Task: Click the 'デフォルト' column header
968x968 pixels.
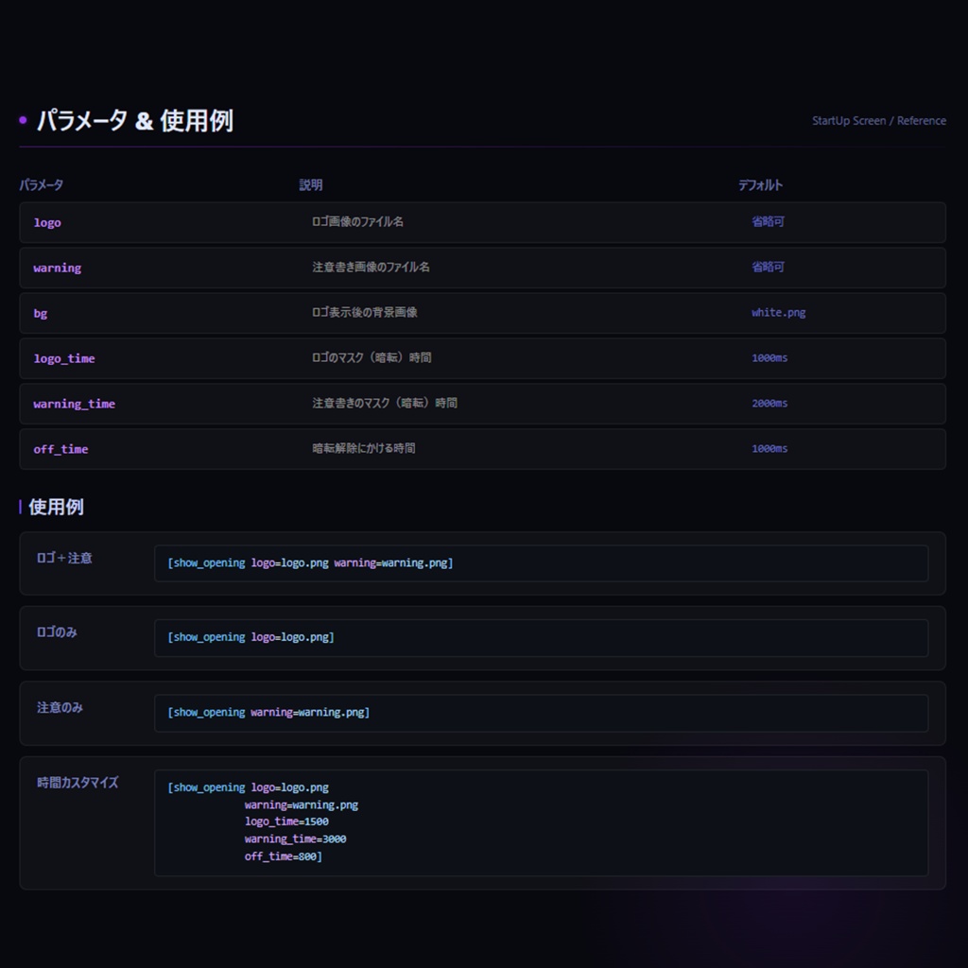Action: click(761, 184)
